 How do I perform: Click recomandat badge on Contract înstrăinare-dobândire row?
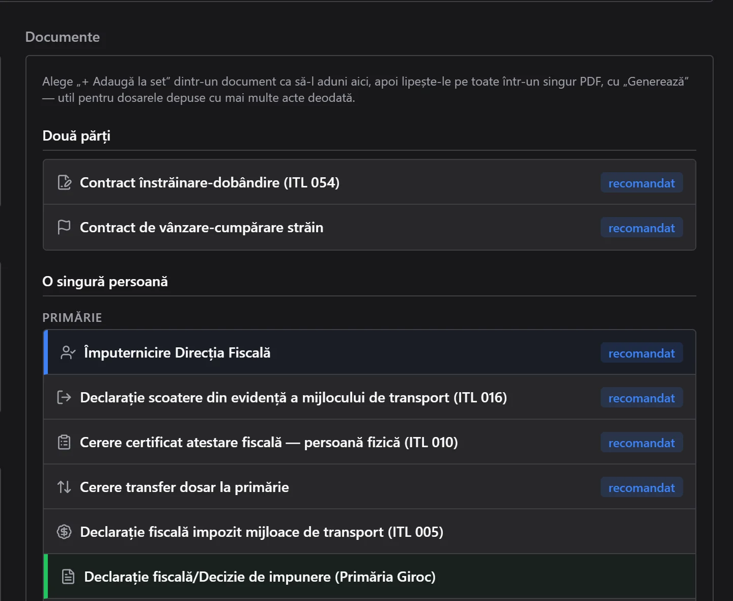tap(641, 183)
